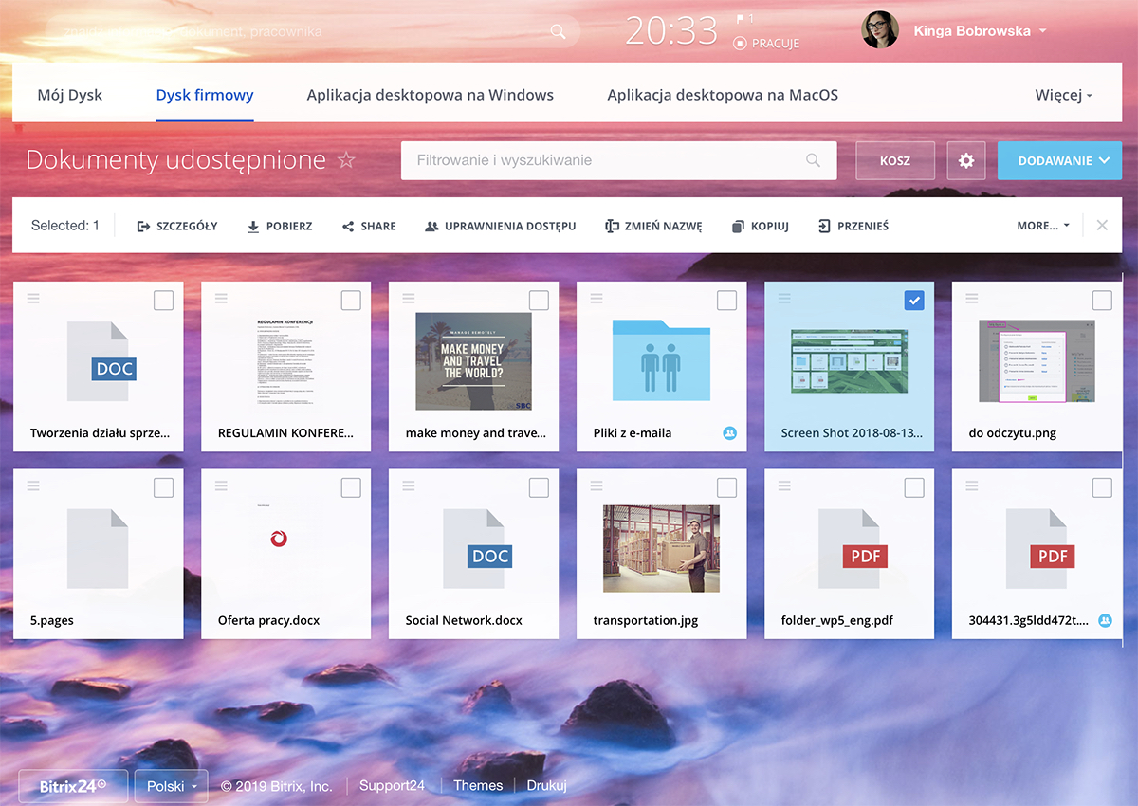Open Aplikacja desktopowa na Windows tab
Viewport: 1138px width, 806px height.
coord(430,95)
